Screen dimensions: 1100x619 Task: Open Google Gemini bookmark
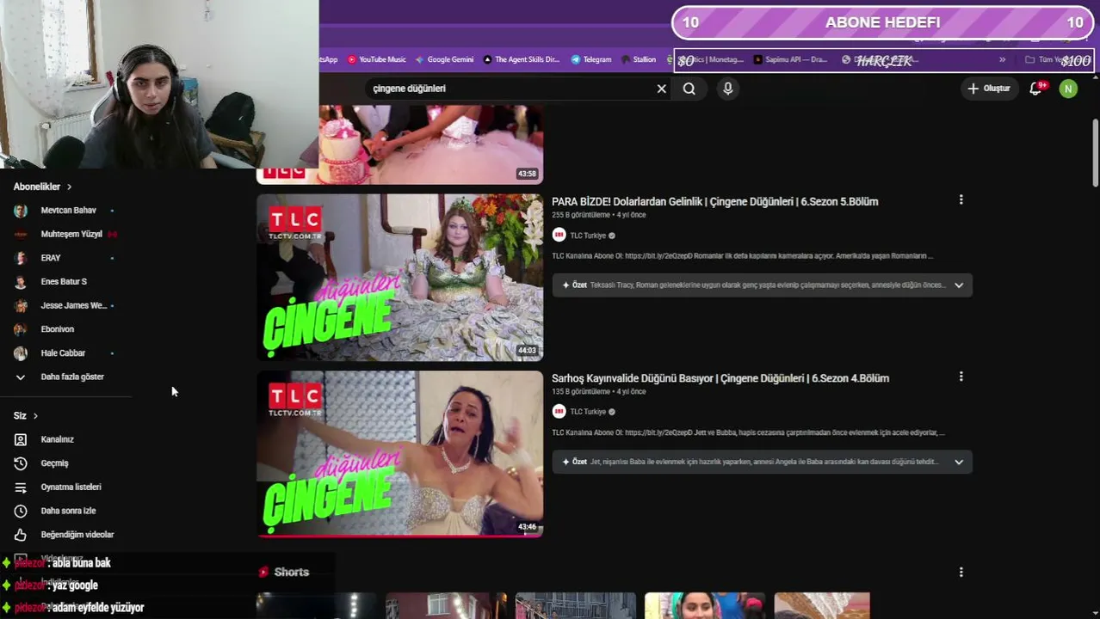pyautogui.click(x=444, y=59)
